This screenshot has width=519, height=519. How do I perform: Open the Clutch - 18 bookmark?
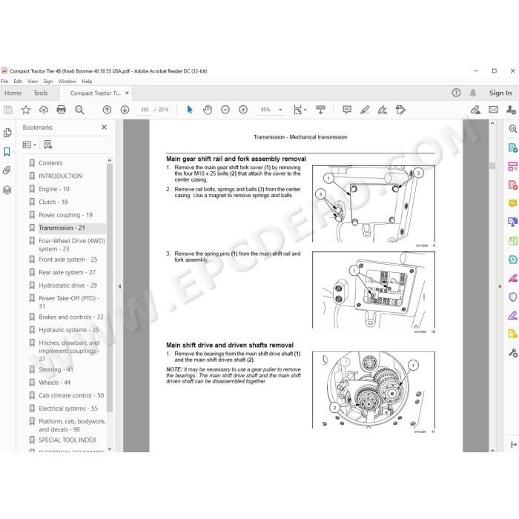(x=53, y=202)
